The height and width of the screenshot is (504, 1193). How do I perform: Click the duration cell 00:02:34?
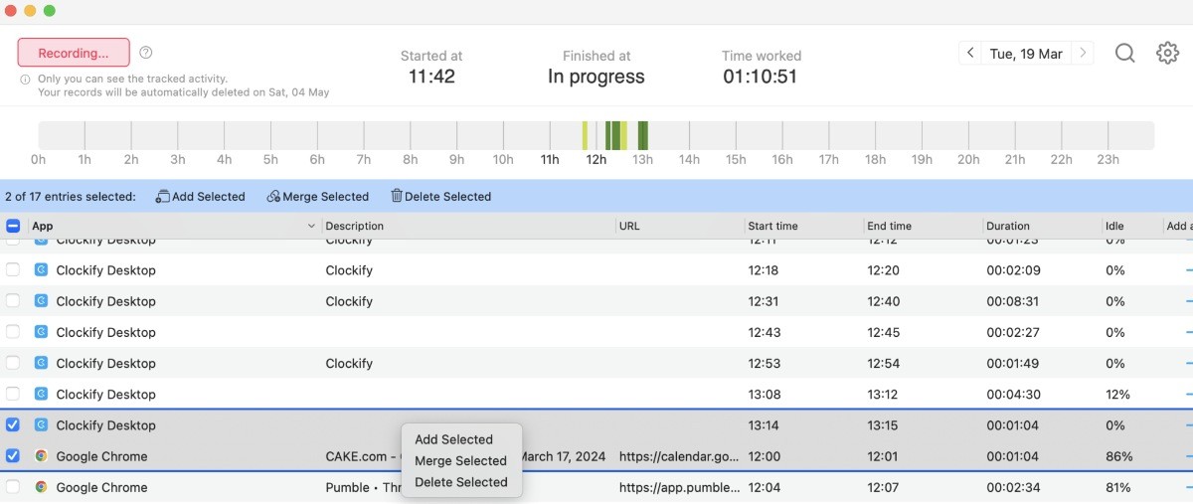[1015, 487]
